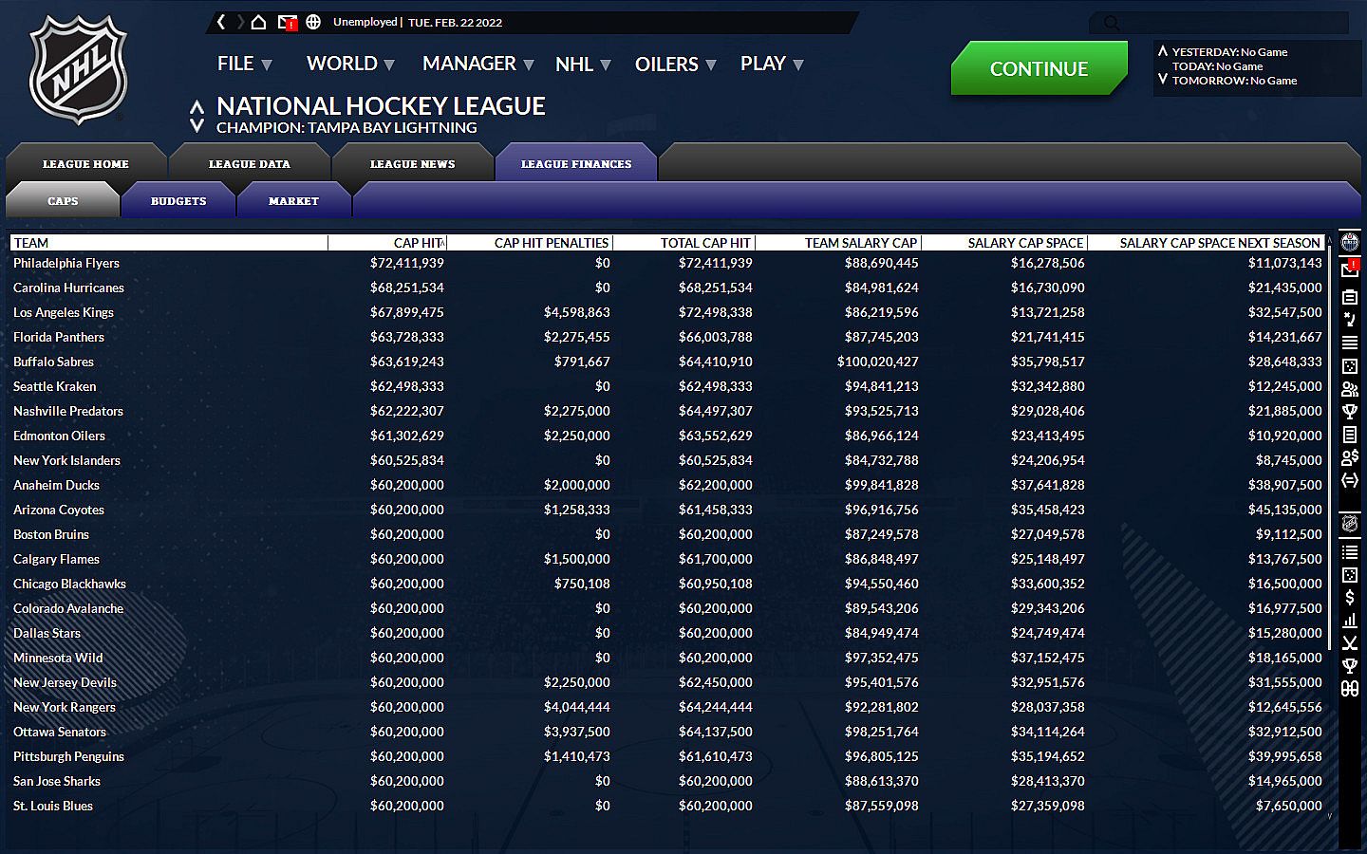Open the WORLD dropdown menu

[x=350, y=64]
